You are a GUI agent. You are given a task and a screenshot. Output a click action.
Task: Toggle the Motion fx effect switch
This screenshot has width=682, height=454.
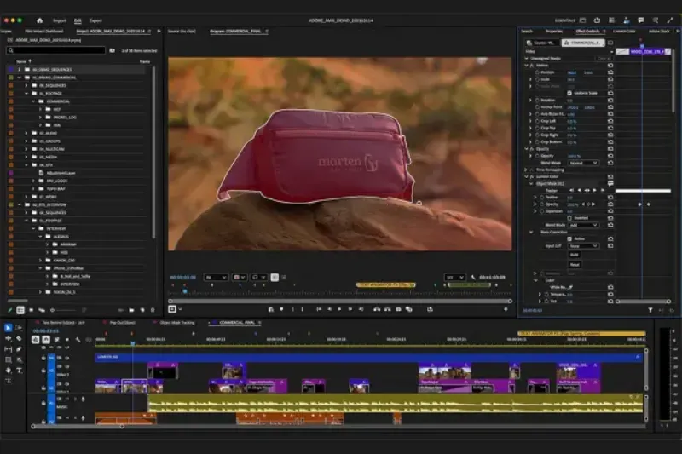tap(531, 66)
